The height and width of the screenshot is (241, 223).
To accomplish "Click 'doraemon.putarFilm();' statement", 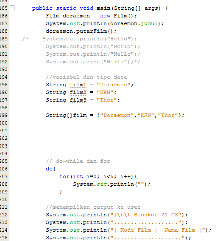I will pos(81,31).
